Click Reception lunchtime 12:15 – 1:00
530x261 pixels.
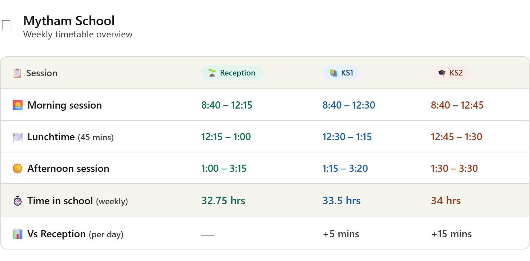pos(226,137)
